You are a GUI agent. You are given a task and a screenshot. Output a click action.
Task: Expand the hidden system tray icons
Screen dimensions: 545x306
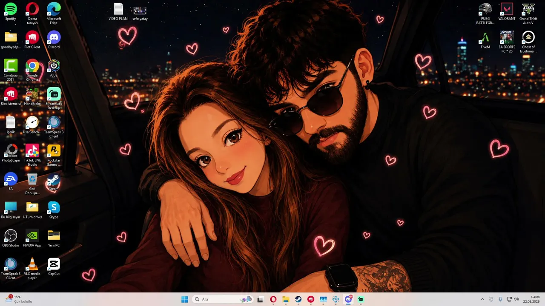[x=482, y=299]
